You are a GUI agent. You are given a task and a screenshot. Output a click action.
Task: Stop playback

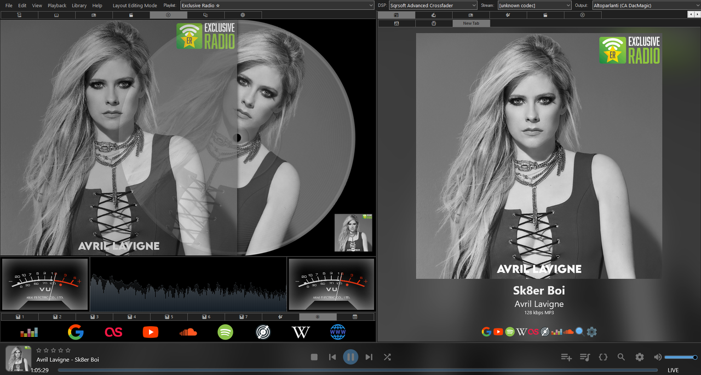(314, 357)
